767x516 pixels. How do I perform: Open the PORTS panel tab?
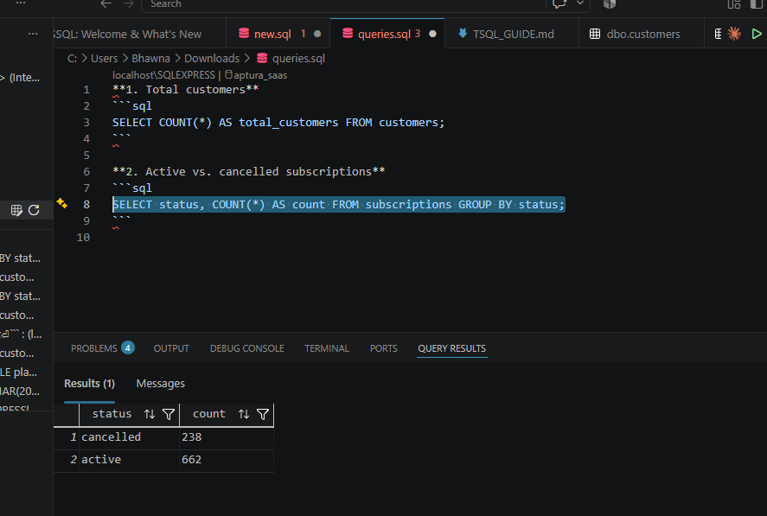(384, 348)
